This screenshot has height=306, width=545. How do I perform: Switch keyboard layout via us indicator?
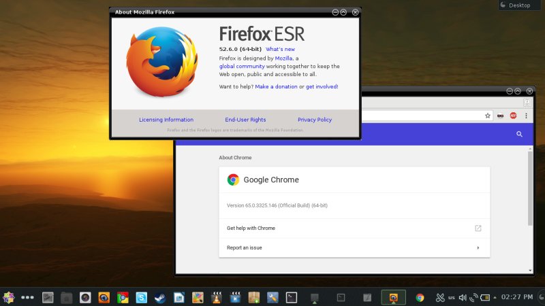coord(452,297)
